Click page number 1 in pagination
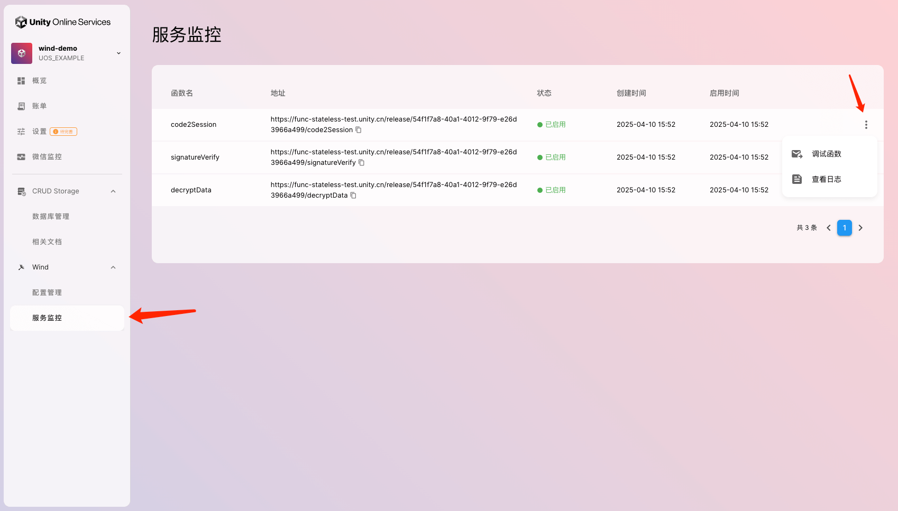898x511 pixels. (844, 228)
